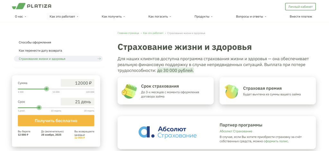Expand the О нас menu
This screenshot has height=151, width=329.
point(20,17)
